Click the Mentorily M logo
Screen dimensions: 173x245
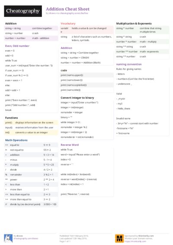(119, 238)
